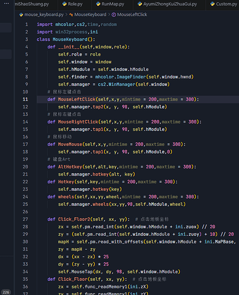
Task: Expand MouseLeftClick breadcrumb symbol list
Action: pyautogui.click(x=132, y=15)
